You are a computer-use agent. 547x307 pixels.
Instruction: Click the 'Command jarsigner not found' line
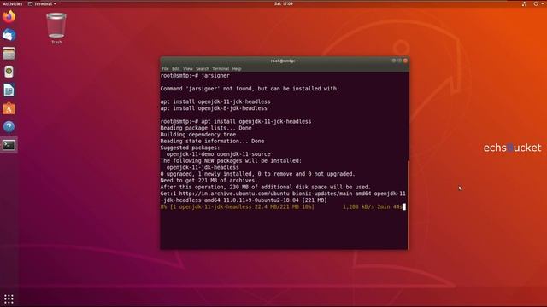250,89
